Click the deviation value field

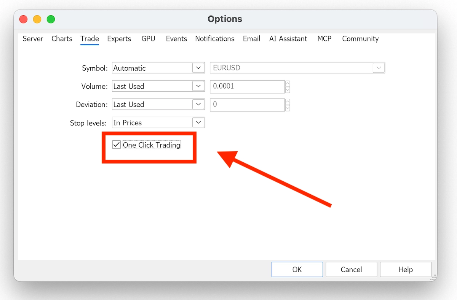247,105
